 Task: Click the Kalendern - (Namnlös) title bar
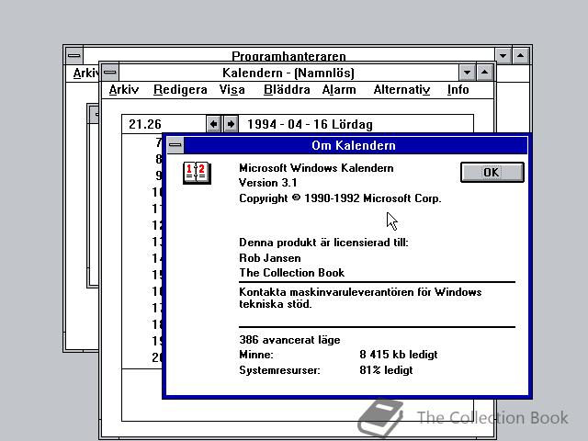pos(288,73)
